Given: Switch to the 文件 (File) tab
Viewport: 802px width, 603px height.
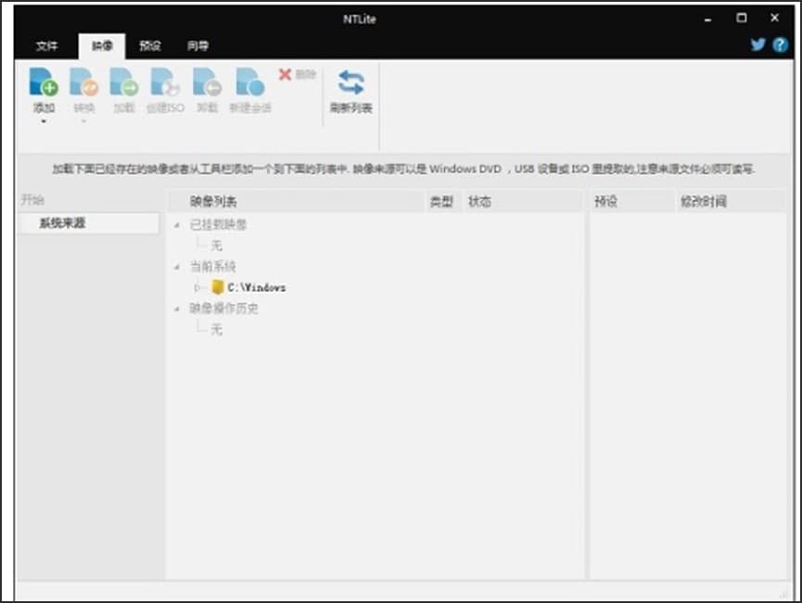Looking at the screenshot, I should (x=48, y=44).
